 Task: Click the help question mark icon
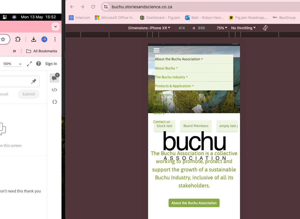coord(38,64)
